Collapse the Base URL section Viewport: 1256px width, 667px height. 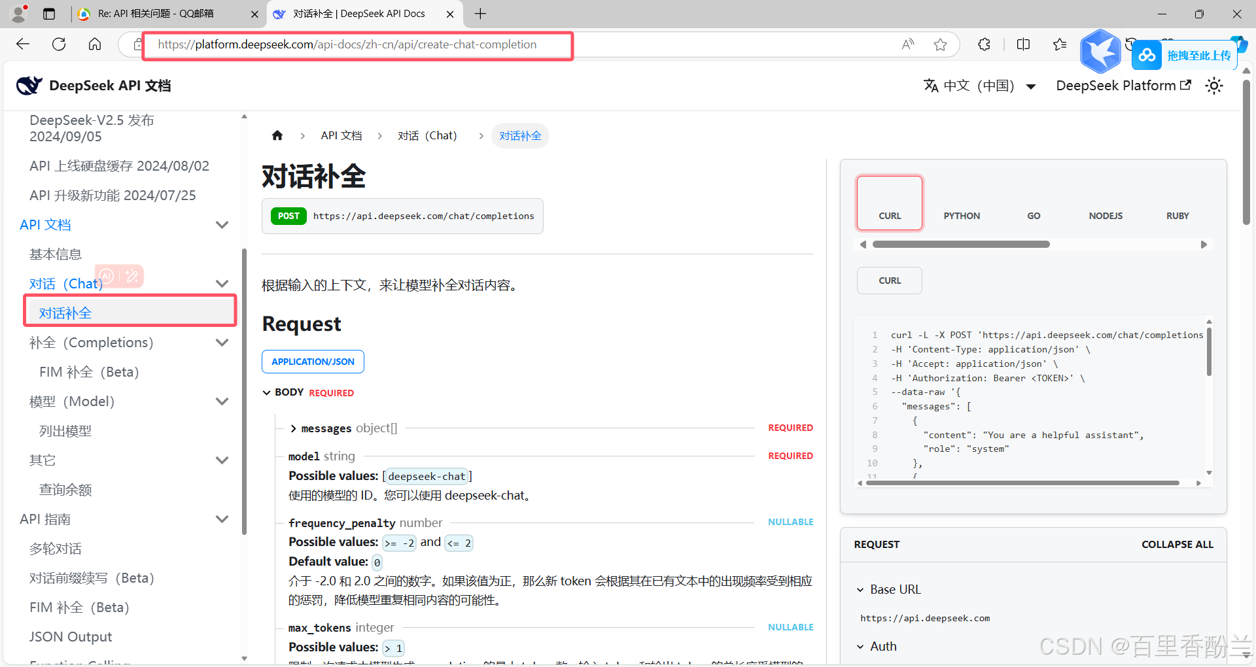coord(861,590)
